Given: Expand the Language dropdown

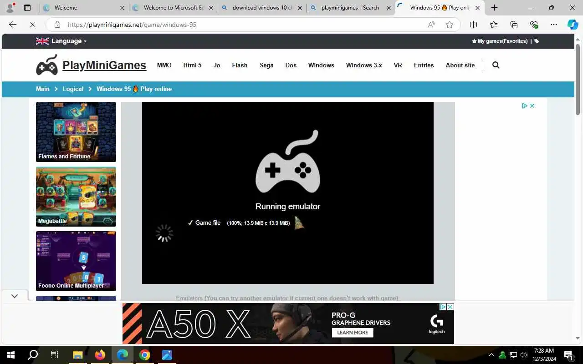Looking at the screenshot, I should pos(69,41).
